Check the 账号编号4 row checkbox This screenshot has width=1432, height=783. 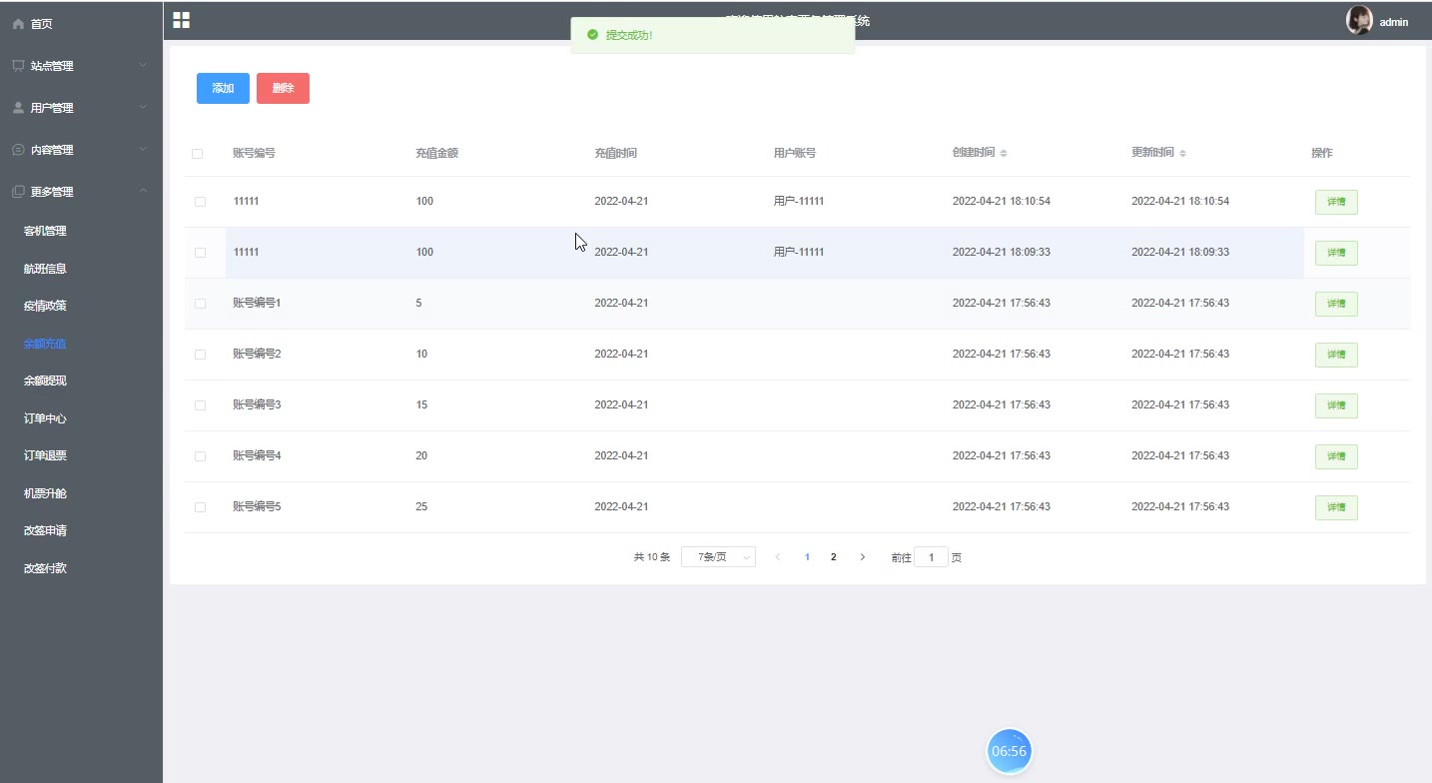click(x=201, y=456)
